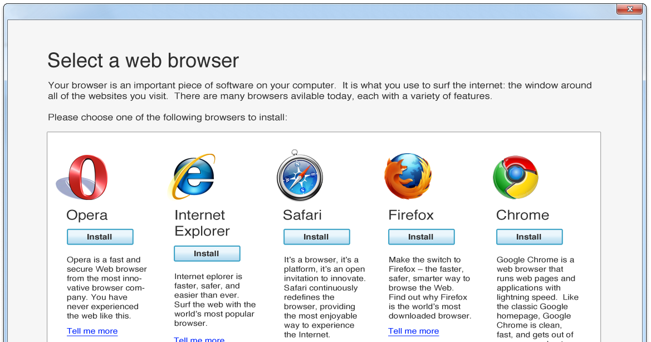Close the browser selection window
Screen dimensions: 651x342
pos(629,9)
